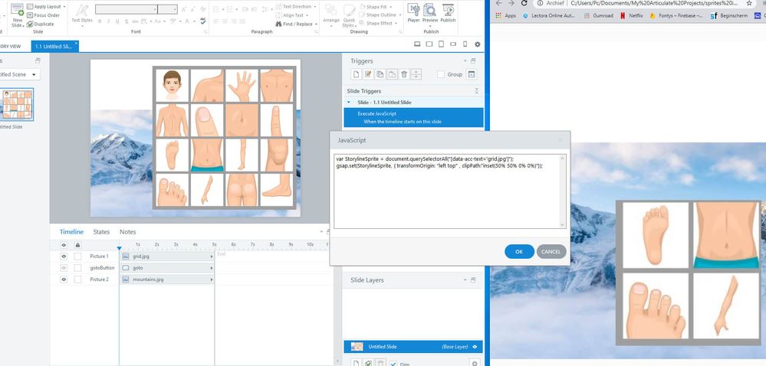The height and width of the screenshot is (366, 766).
Task: Click browser reload icon
Action: [524, 3]
